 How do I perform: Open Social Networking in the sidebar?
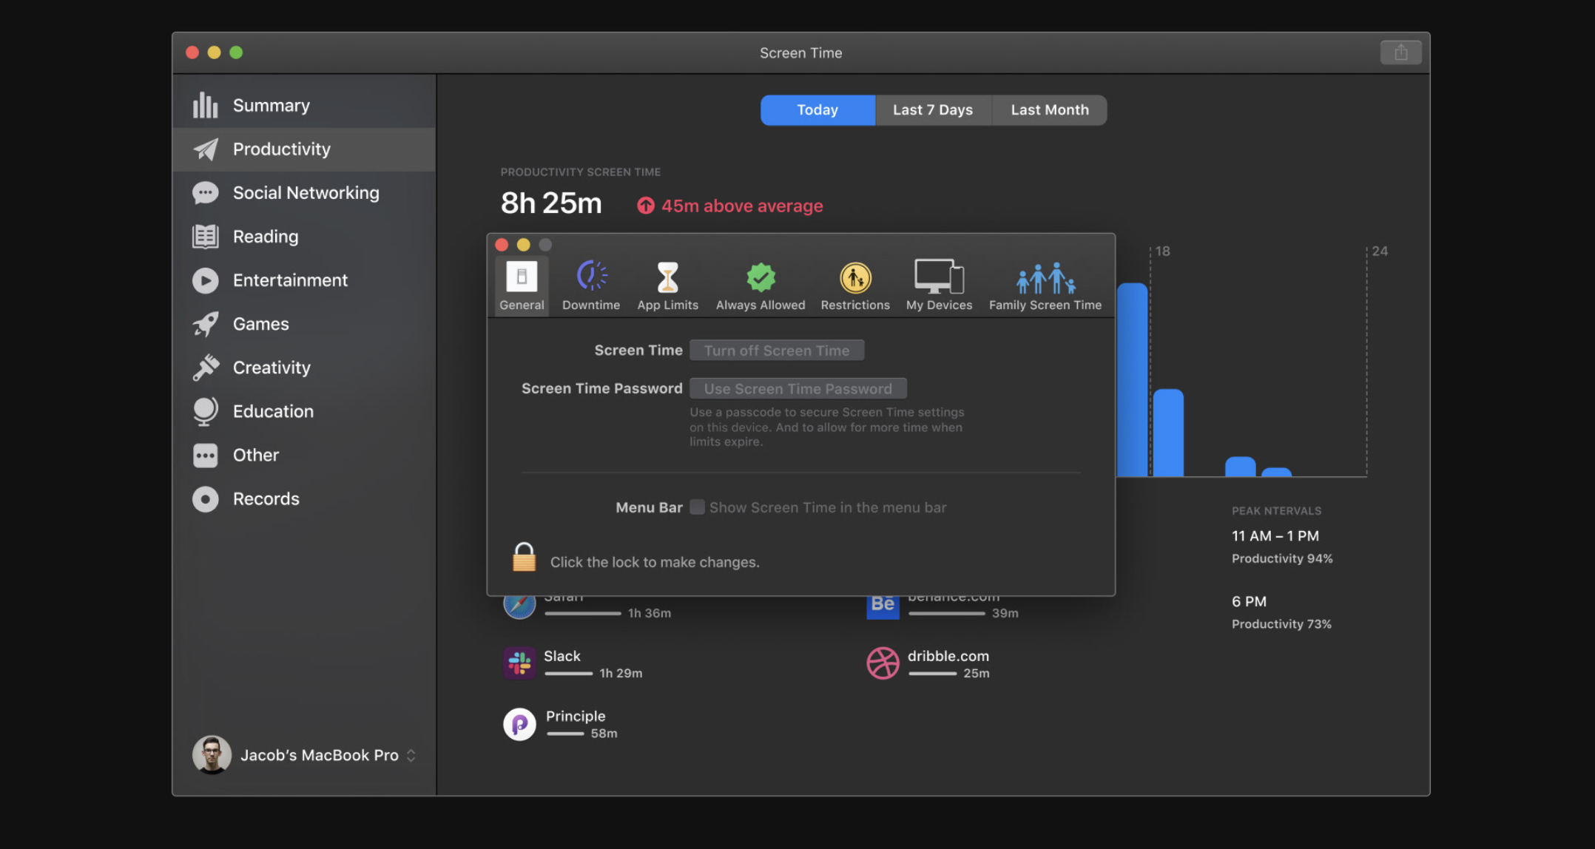[x=305, y=193]
